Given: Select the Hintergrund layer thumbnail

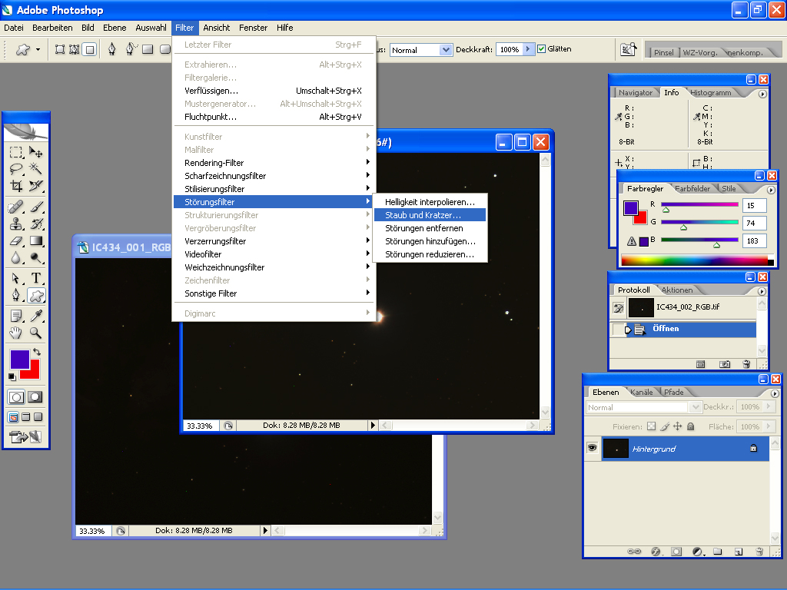Looking at the screenshot, I should [x=616, y=449].
